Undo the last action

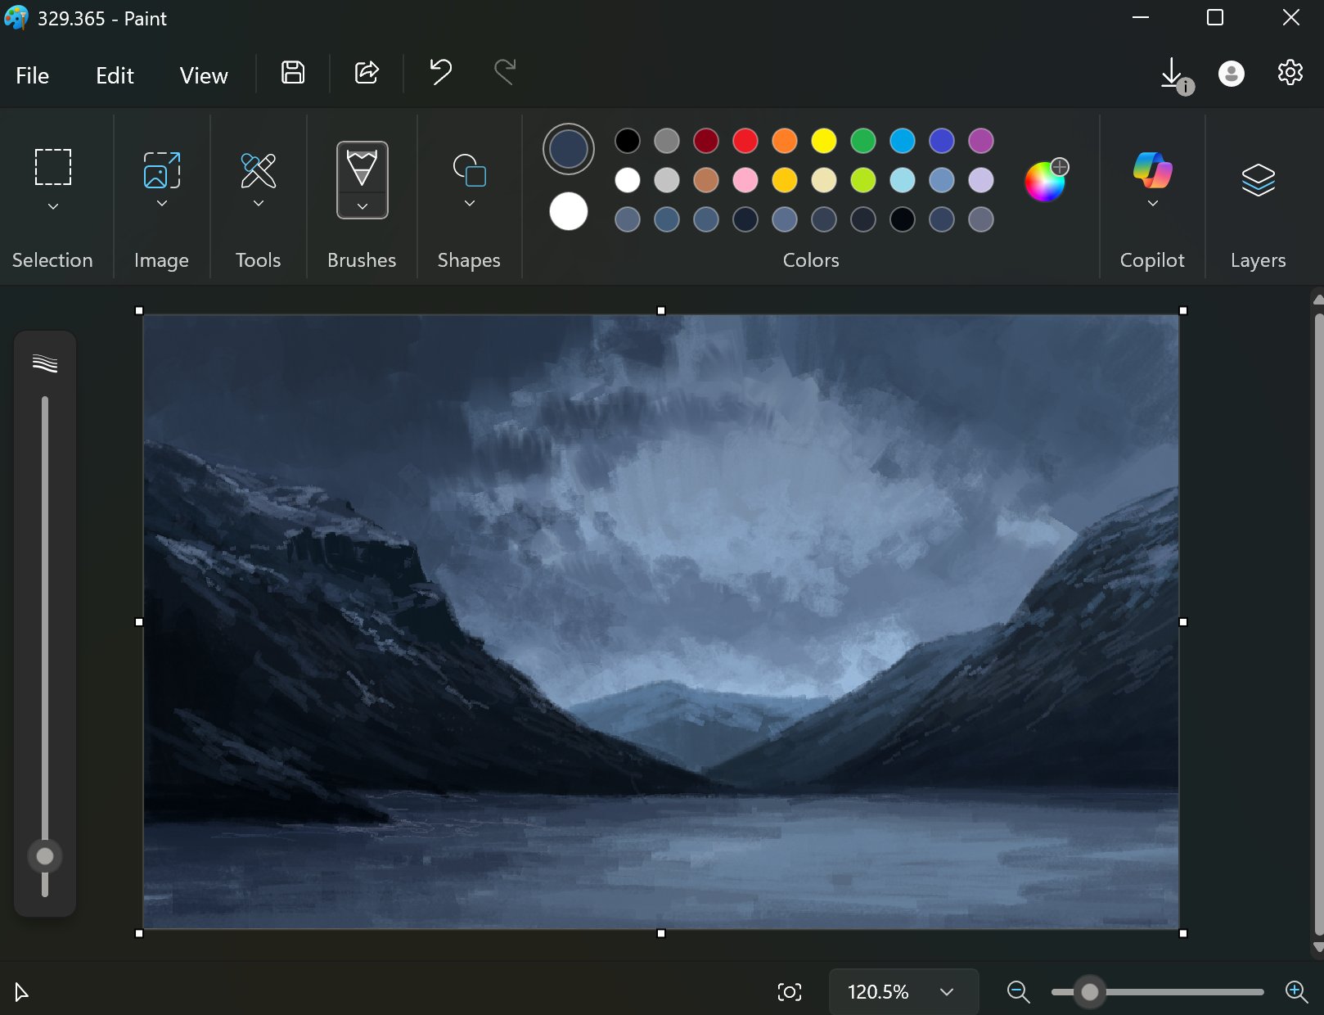point(440,73)
